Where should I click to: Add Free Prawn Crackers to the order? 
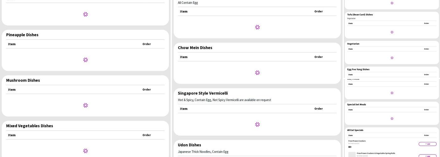coord(427,144)
